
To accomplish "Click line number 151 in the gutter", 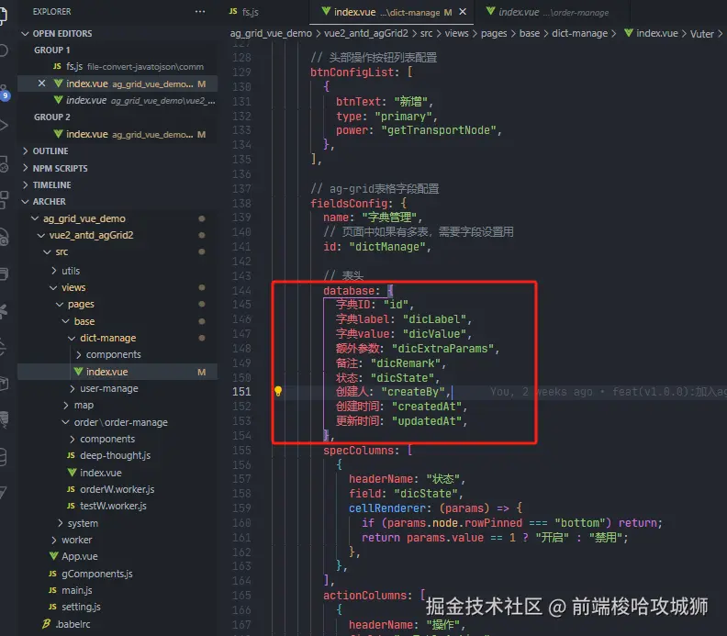I will click(241, 392).
